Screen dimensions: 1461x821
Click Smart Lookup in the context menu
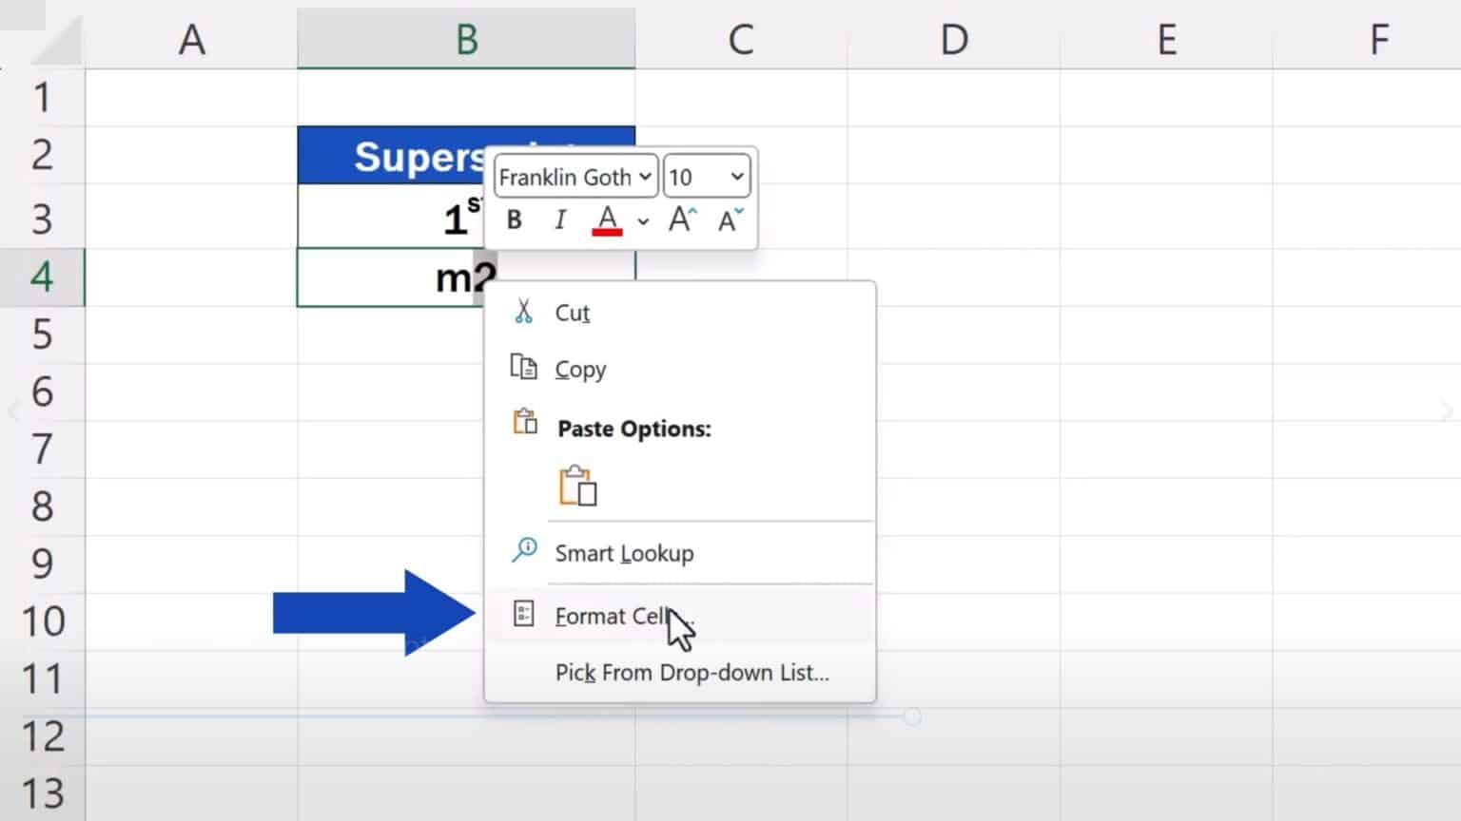point(624,553)
